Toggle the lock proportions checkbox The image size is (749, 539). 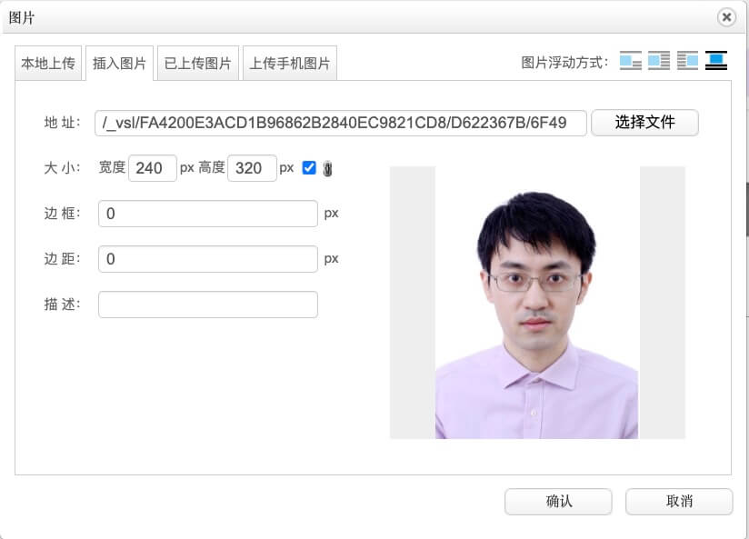coord(309,167)
